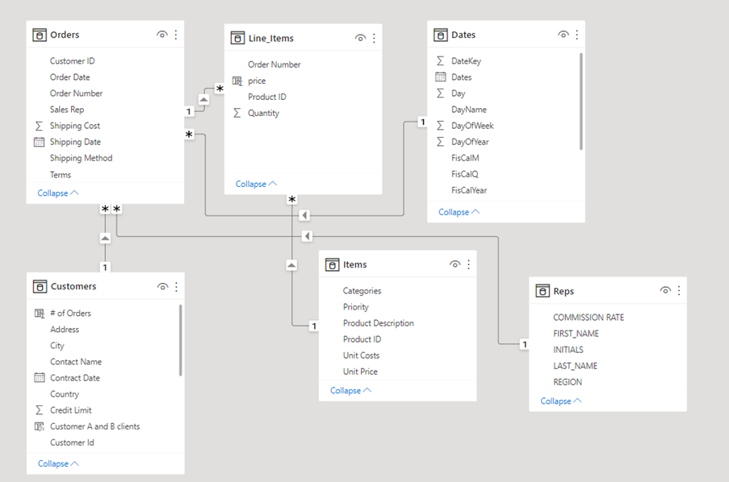The height and width of the screenshot is (482, 729).
Task: Select the COMMISSION RATE field in Reps
Action: (x=588, y=318)
